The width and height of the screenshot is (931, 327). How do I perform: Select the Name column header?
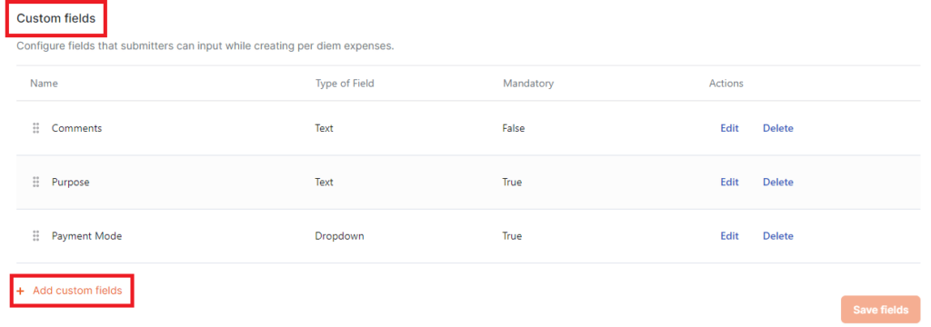[x=44, y=84]
